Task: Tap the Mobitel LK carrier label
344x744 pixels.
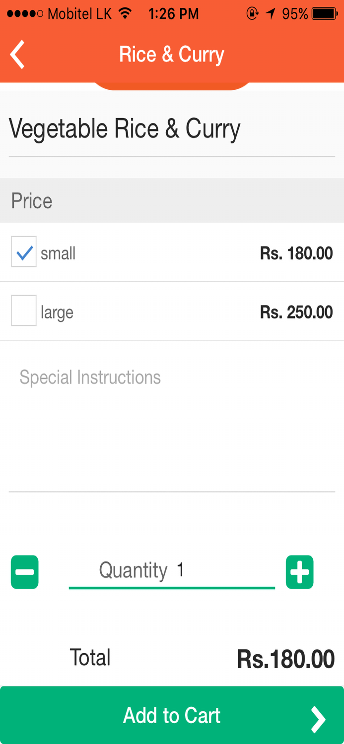Action: (x=79, y=13)
